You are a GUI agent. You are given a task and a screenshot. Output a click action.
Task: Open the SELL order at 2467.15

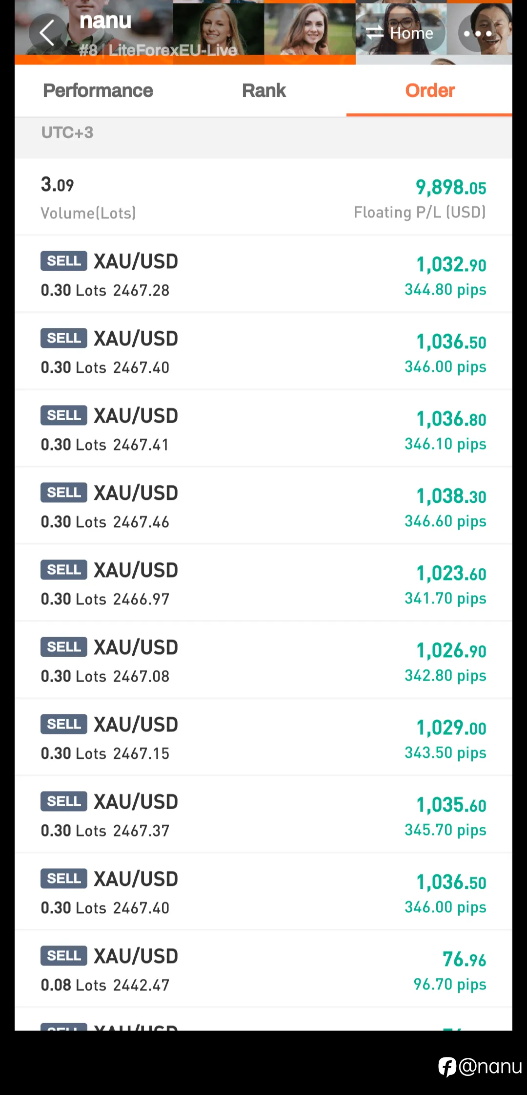click(x=263, y=737)
